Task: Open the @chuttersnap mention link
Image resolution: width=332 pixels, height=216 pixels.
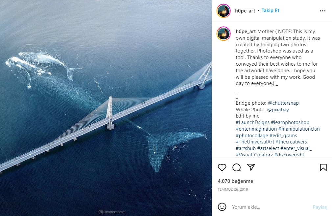Action: (283, 103)
